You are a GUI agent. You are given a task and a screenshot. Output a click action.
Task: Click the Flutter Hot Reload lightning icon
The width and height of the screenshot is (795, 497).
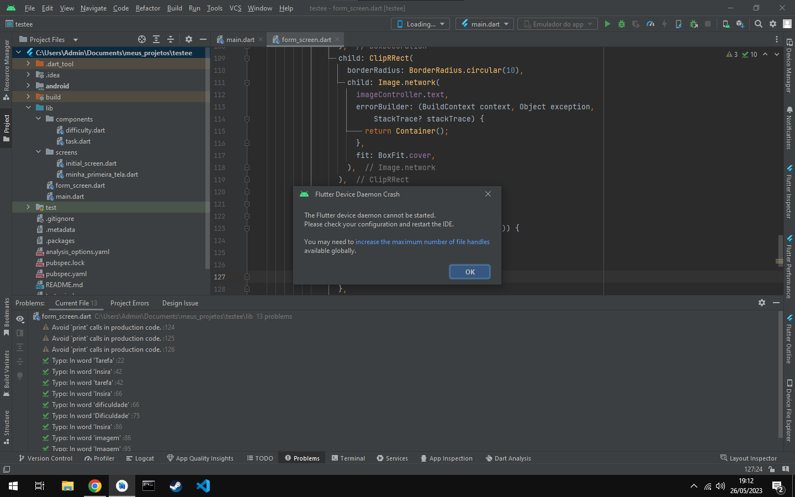pyautogui.click(x=664, y=24)
